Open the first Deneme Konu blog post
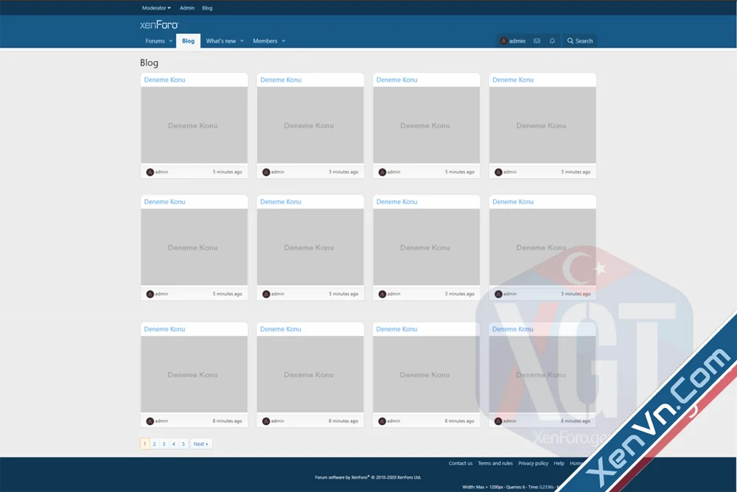 coord(164,79)
